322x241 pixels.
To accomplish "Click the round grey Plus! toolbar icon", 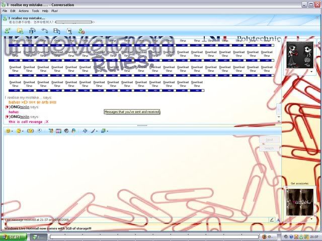I will click(66, 131).
